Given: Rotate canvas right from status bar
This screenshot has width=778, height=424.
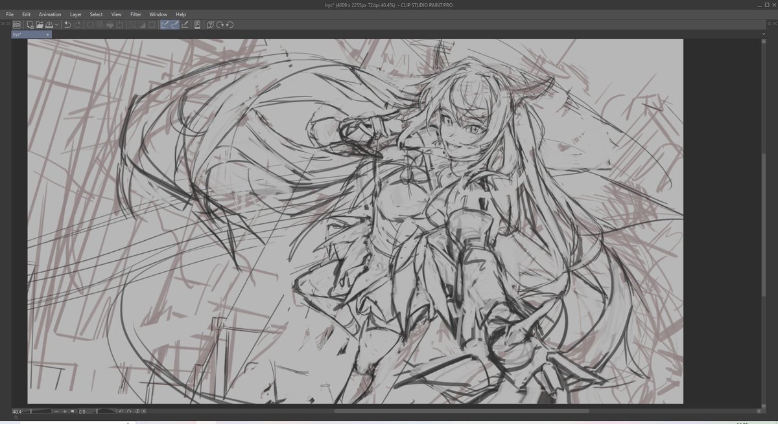Looking at the screenshot, I should (129, 411).
